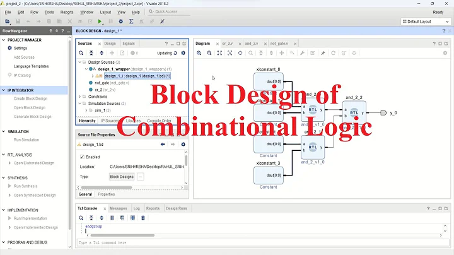Screen dimensions: 454x255
Task: Expand the sim_1 folder
Action: tap(86, 110)
